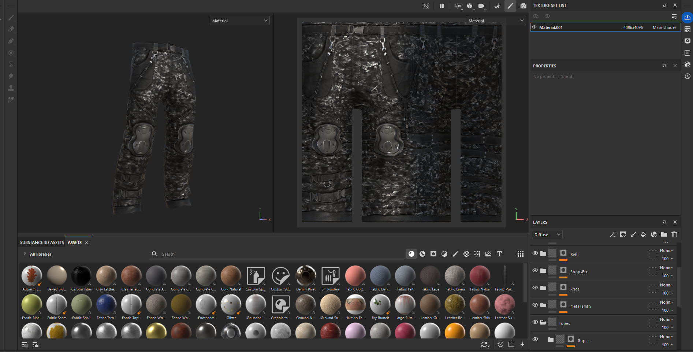The height and width of the screenshot is (352, 693).
Task: Select the Material.001 texture set row
Action: click(x=606, y=27)
